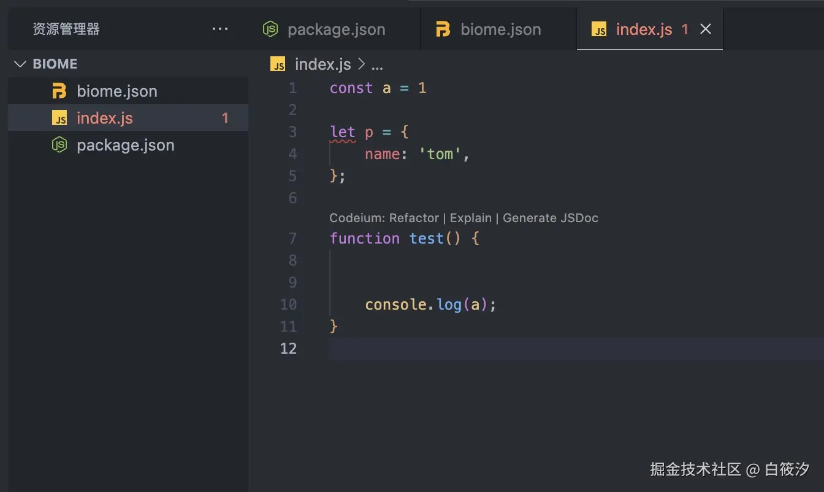Click the index.js breadcrumb
This screenshot has width=824, height=492.
[x=322, y=64]
